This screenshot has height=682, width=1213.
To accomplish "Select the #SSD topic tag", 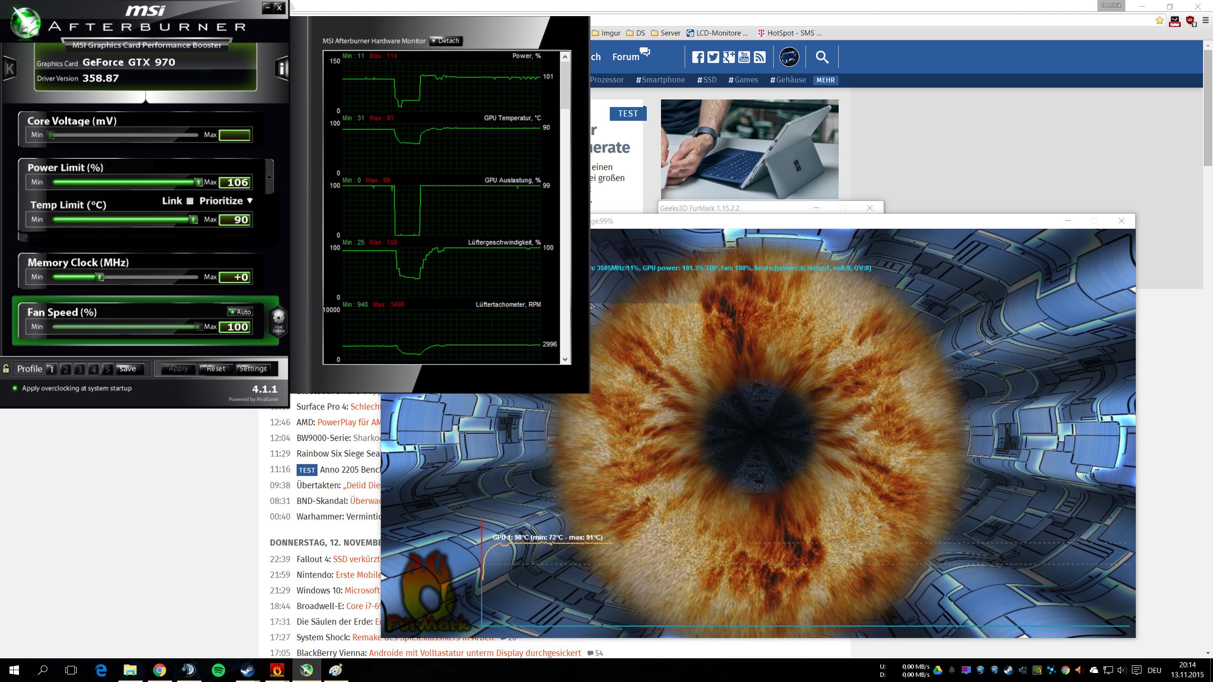I will point(706,80).
